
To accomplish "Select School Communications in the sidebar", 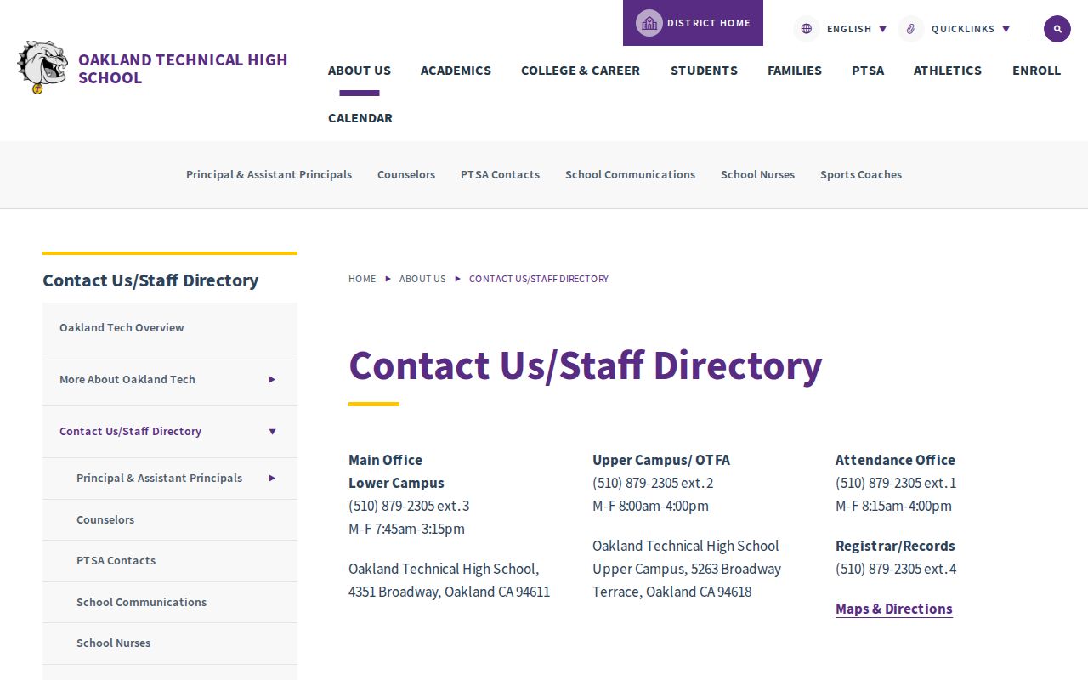I will (x=170, y=603).
